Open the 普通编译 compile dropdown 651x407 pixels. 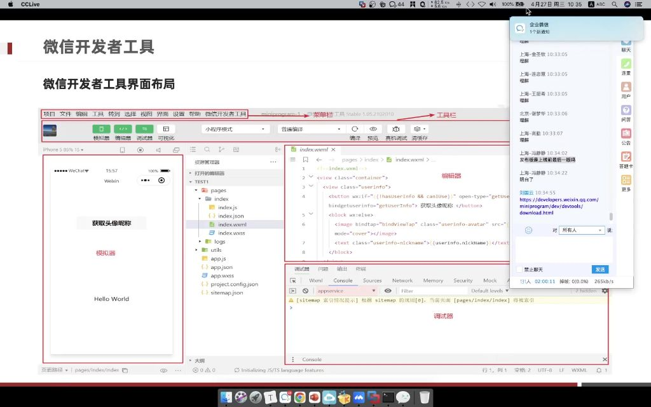[312, 129]
